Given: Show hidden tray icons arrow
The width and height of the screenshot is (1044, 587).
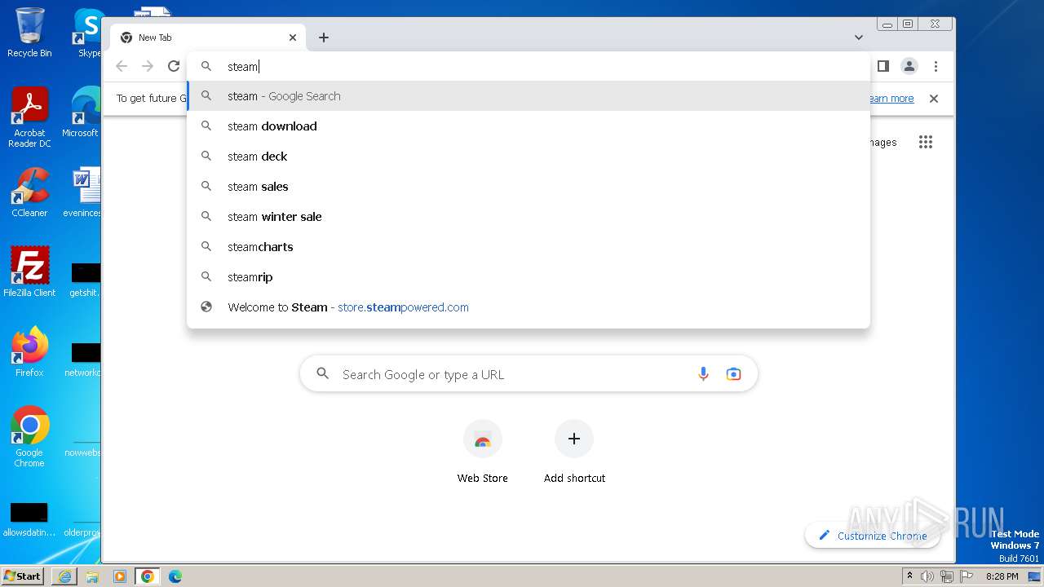Looking at the screenshot, I should click(x=909, y=576).
